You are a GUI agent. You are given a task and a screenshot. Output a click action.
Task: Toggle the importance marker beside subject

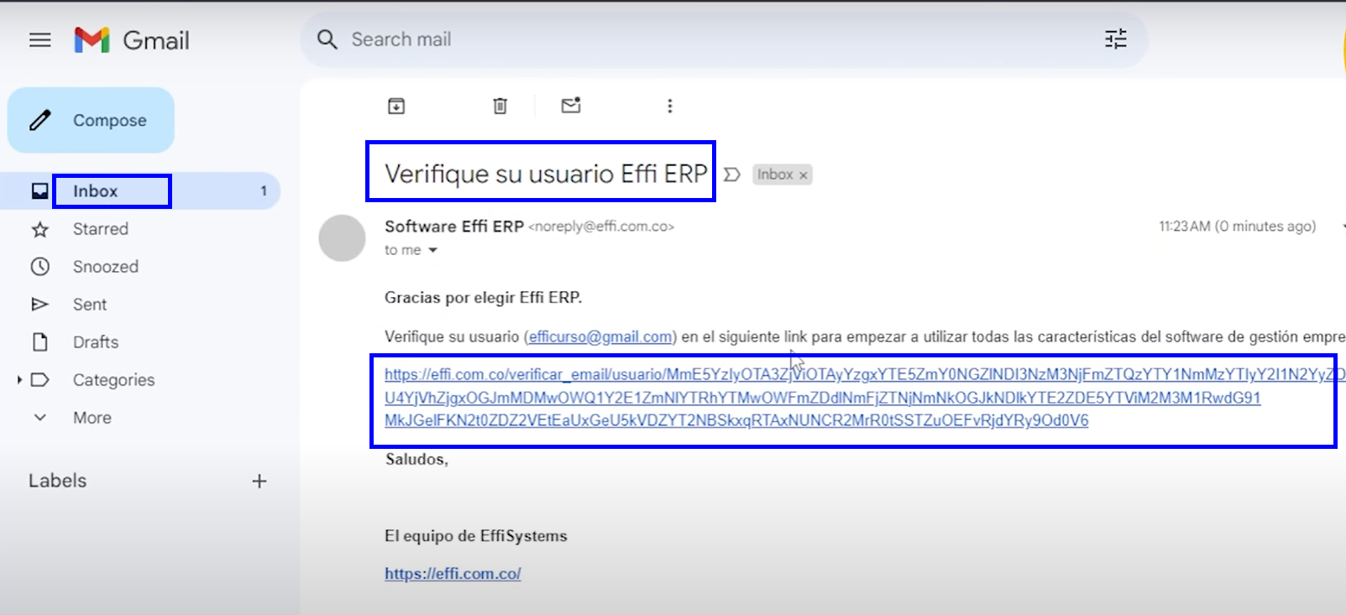tap(732, 175)
